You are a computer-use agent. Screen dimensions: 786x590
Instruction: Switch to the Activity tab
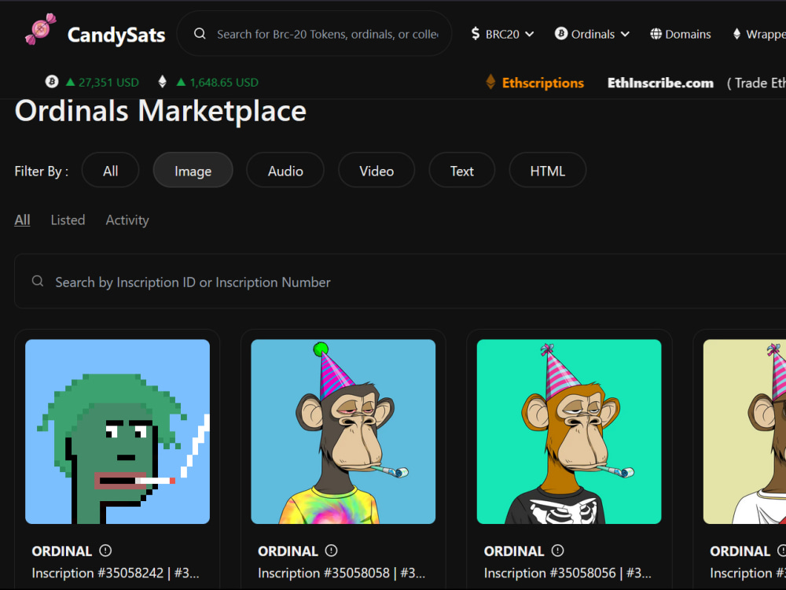point(127,219)
